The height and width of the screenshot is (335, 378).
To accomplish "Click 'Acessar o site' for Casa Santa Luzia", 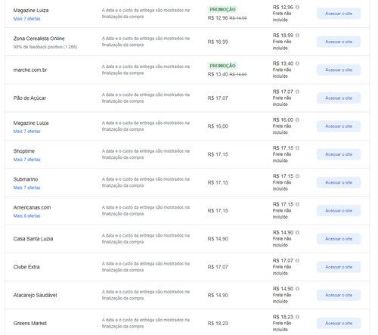I will [339, 239].
